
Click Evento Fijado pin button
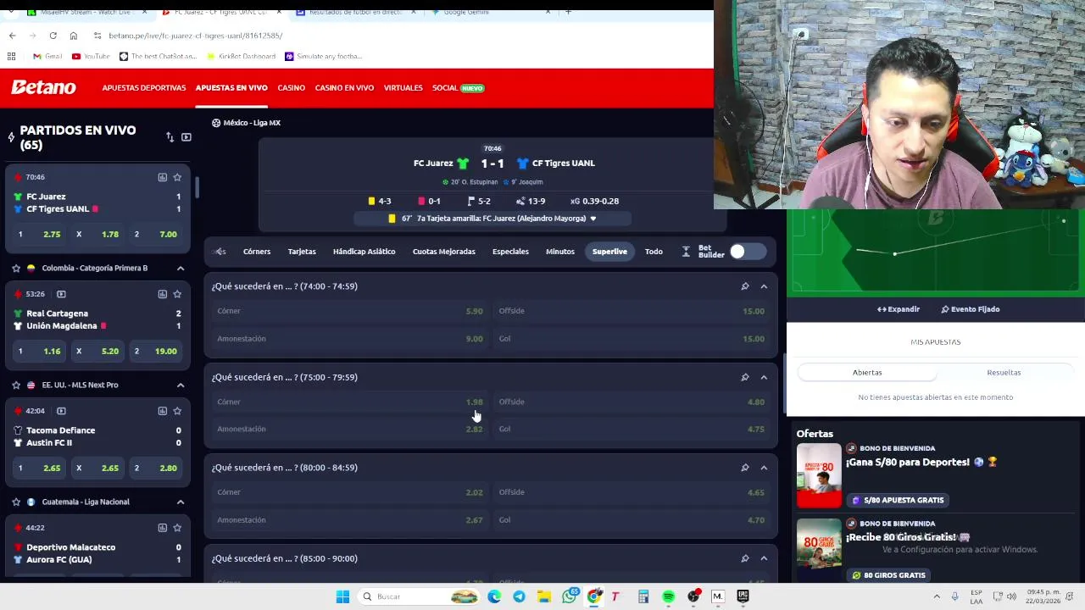pos(970,309)
